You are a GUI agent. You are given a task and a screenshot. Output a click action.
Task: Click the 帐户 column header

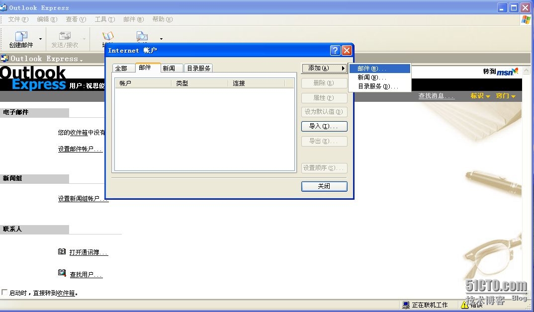[x=143, y=83]
